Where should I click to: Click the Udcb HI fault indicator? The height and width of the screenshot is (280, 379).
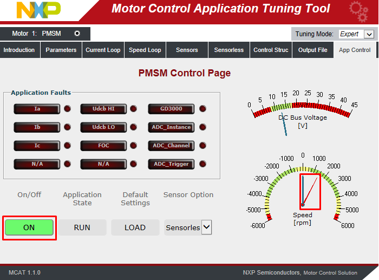103,109
